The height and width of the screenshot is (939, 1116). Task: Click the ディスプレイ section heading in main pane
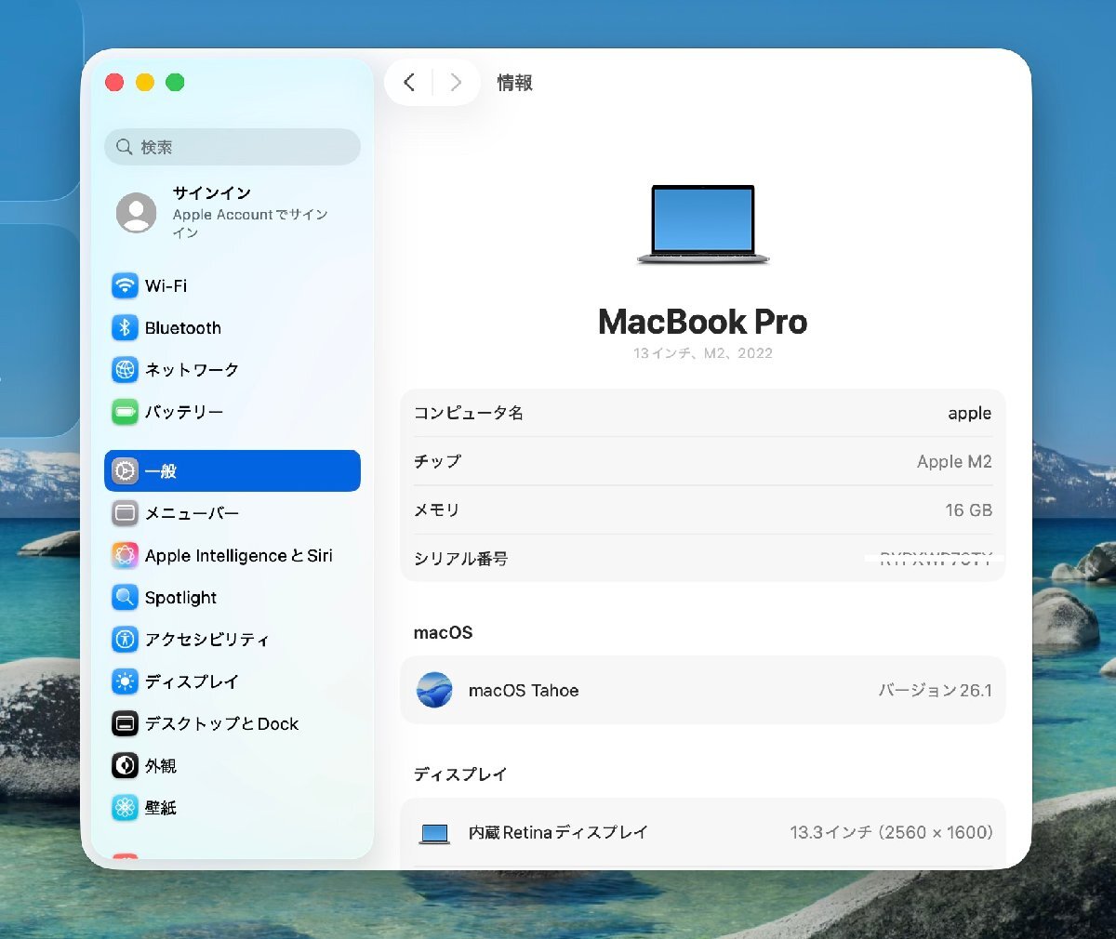click(460, 774)
